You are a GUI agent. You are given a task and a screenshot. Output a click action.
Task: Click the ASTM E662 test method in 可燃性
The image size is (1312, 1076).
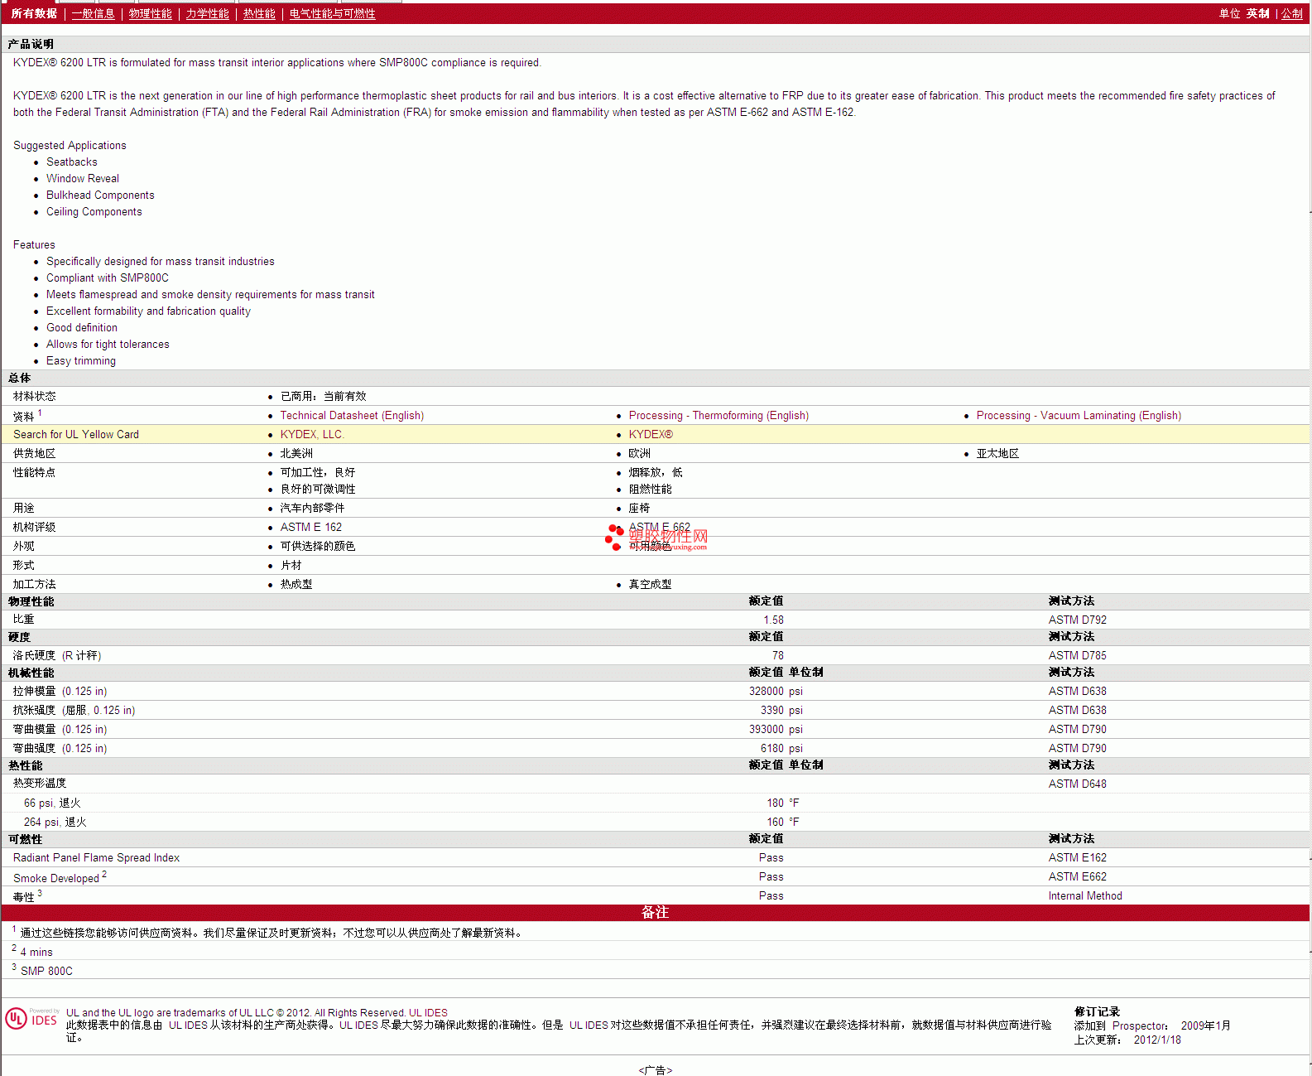[x=1077, y=877]
